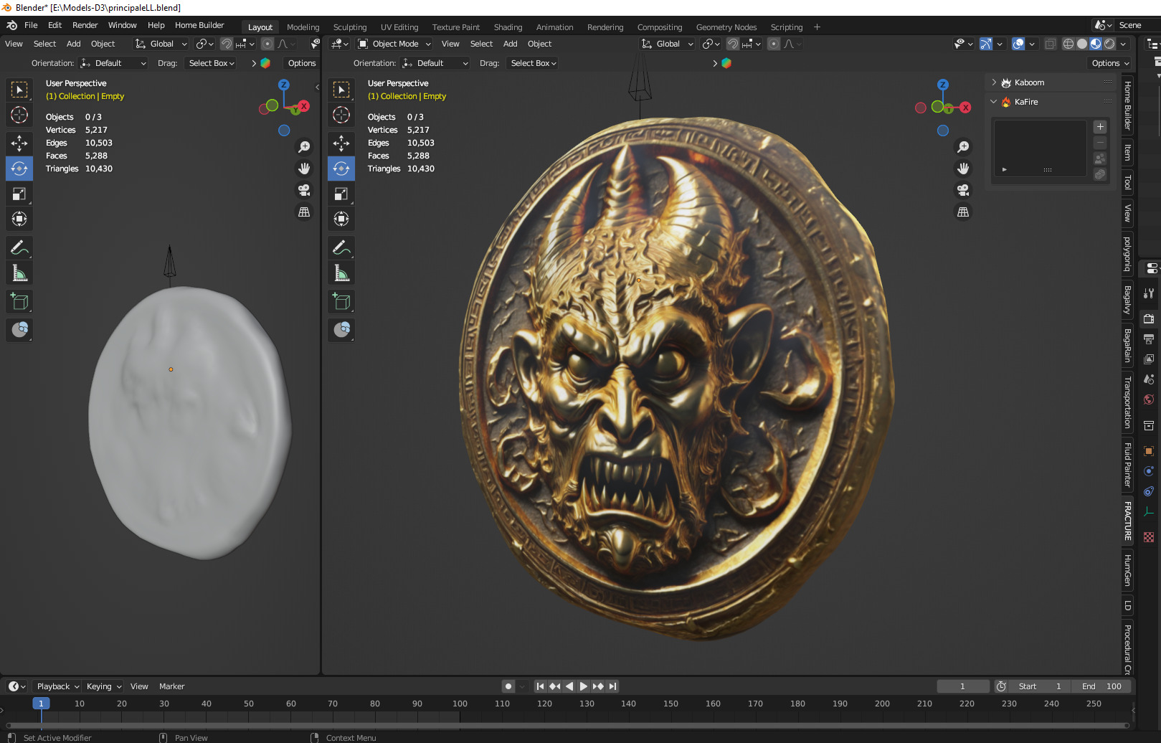1161x743 pixels.
Task: Click the End frame field
Action: pos(1101,686)
